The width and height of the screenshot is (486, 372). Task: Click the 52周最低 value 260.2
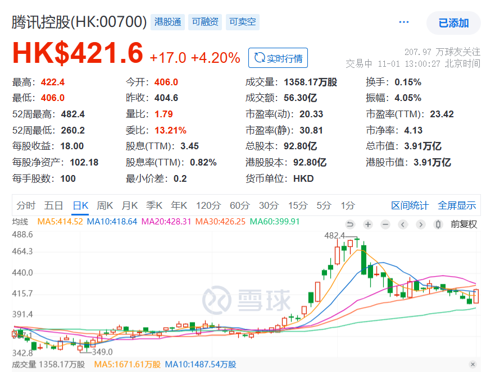73,130
